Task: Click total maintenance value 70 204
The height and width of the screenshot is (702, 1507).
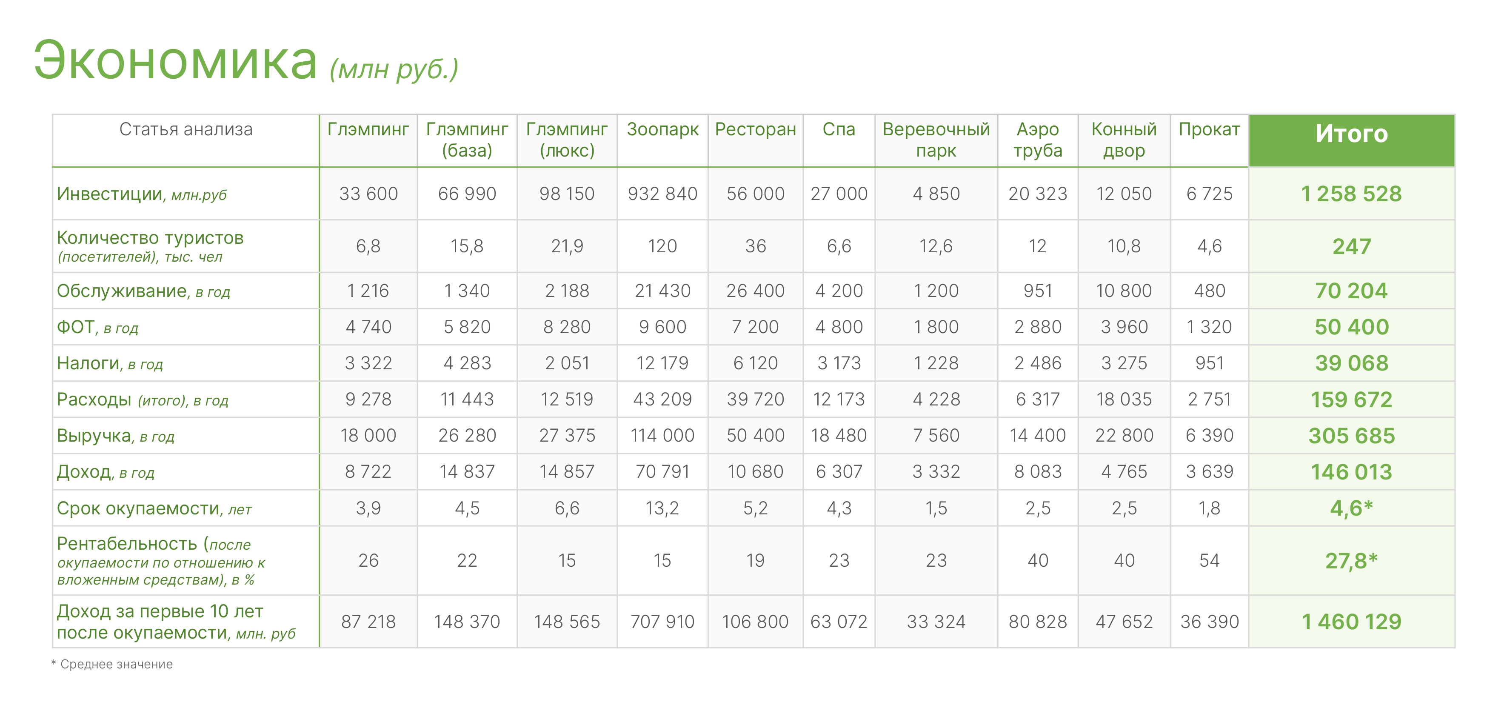Action: pos(1351,291)
